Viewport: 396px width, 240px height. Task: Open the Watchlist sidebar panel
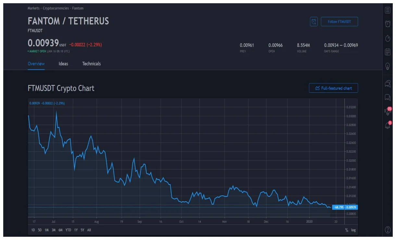(388, 10)
